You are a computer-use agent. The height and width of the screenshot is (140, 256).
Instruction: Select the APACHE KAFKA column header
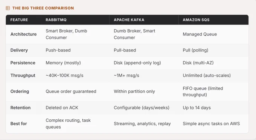click(x=129, y=20)
